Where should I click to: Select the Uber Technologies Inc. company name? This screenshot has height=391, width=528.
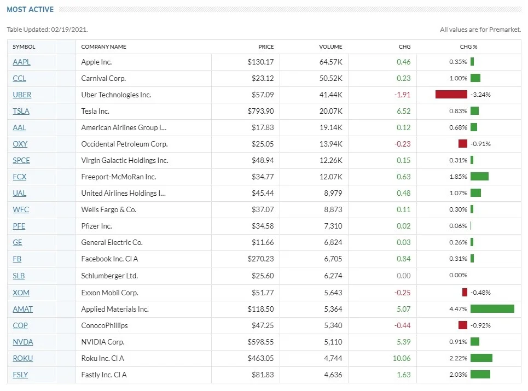pyautogui.click(x=116, y=95)
